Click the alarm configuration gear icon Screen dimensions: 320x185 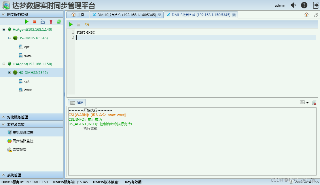coord(10,150)
